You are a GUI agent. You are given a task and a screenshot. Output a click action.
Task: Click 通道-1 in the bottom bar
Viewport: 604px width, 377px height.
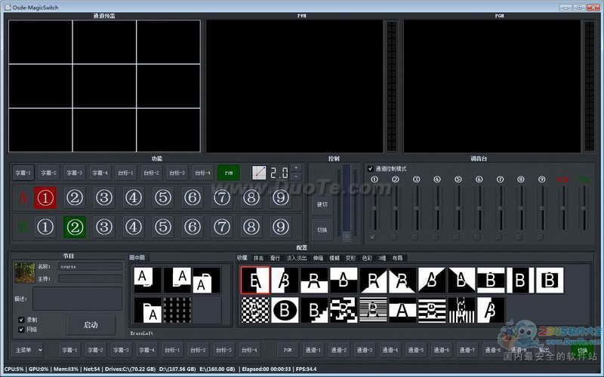tap(313, 350)
